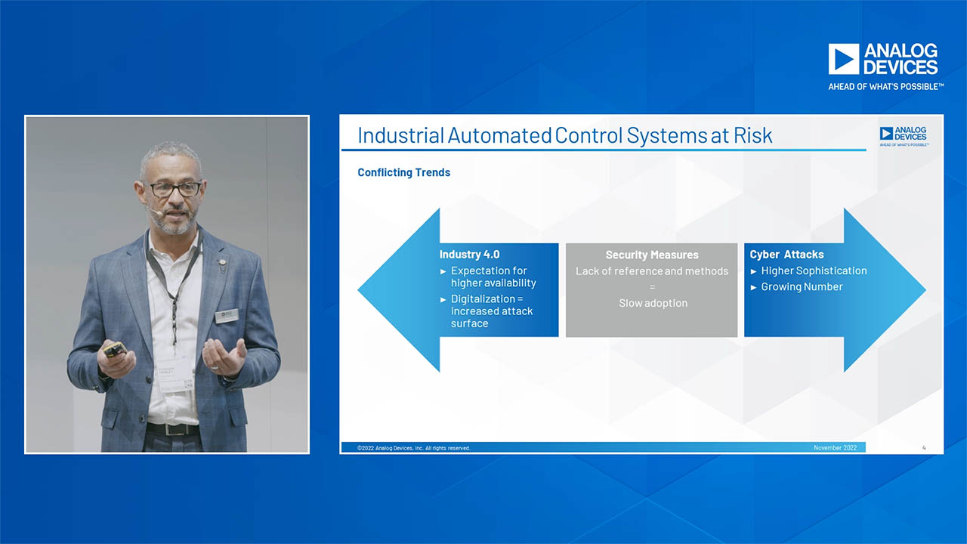Screen dimensions: 967x544
Task: Click the November 2022 date label
Action: (835, 448)
